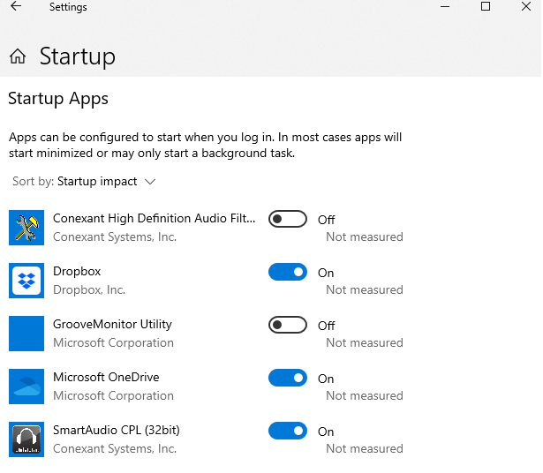This screenshot has width=543, height=473.
Task: Enable GrooveMonitor Utility startup toggle
Action: click(x=288, y=325)
